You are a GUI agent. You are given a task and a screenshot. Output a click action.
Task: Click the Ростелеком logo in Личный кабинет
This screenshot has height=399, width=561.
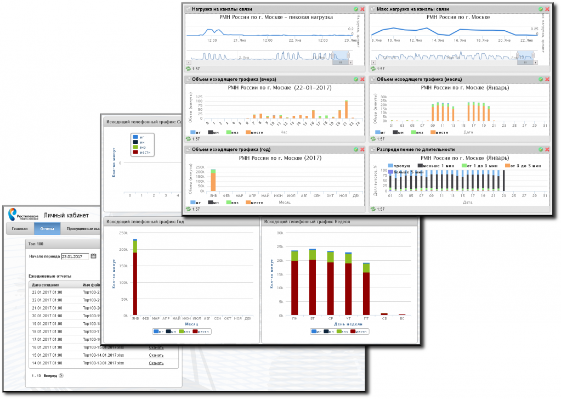pos(23,215)
